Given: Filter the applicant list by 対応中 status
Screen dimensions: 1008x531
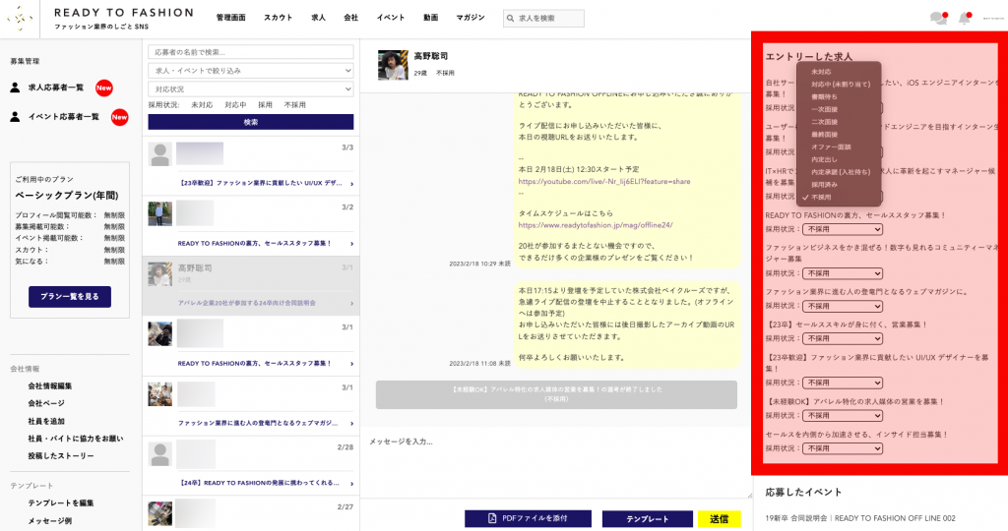Looking at the screenshot, I should tap(235, 104).
